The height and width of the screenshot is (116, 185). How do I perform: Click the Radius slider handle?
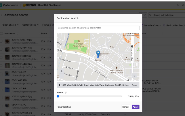click(x=58, y=96)
